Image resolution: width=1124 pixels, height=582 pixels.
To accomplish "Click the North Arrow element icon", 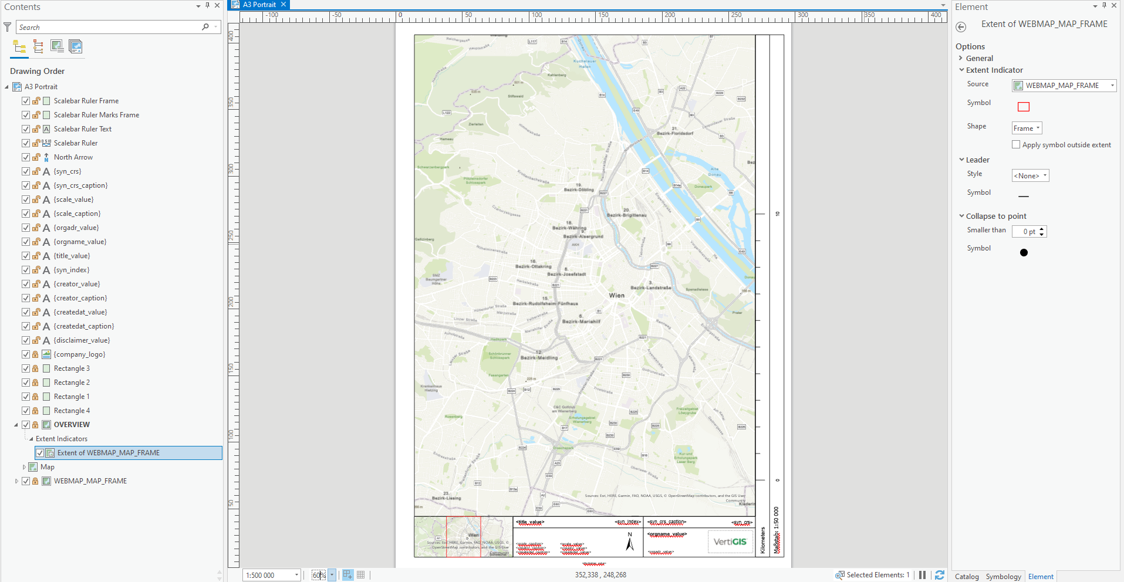I will 46,157.
